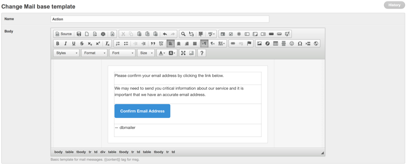Insert a hidden field element
407x165 pixels.
pyautogui.click(x=287, y=34)
